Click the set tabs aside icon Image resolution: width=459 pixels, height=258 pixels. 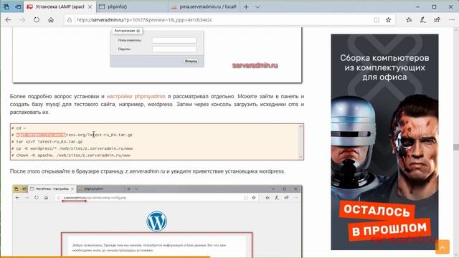(x=18, y=6)
